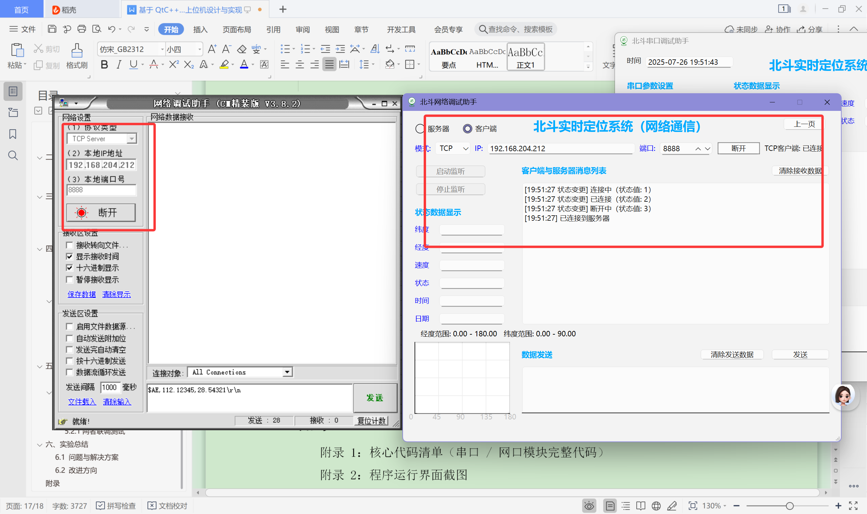
Task: Toggle the Underline text icon
Action: point(133,65)
